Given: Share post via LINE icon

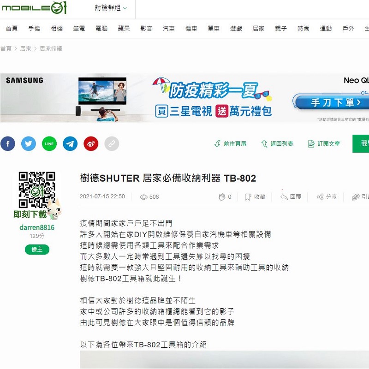Looking at the screenshot, I should 49,143.
